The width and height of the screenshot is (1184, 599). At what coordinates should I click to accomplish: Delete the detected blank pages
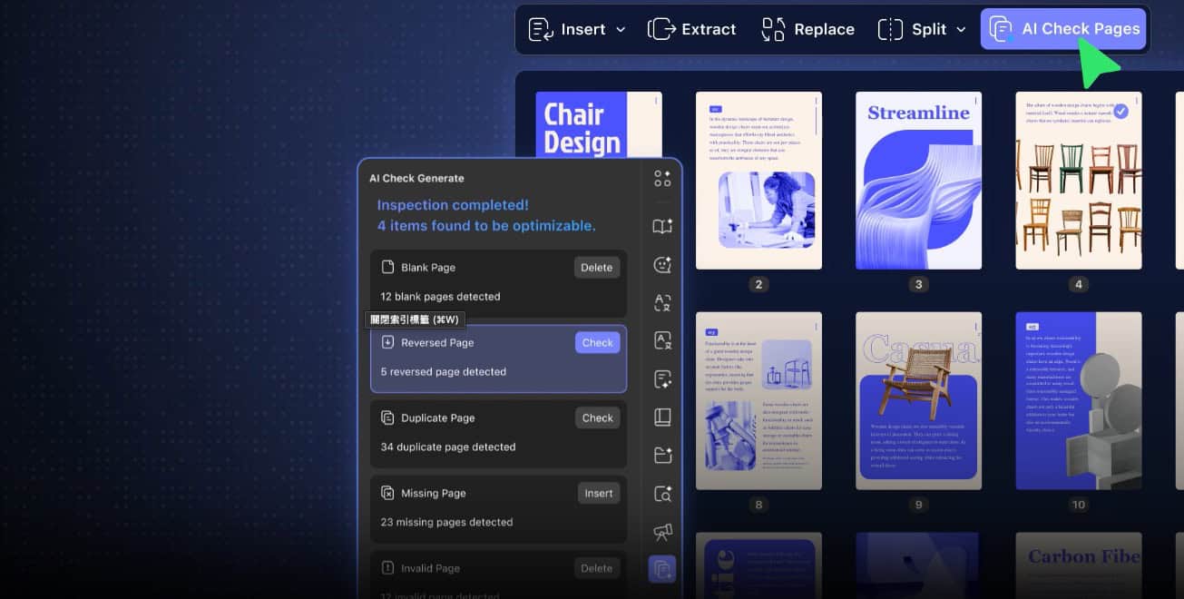pyautogui.click(x=596, y=268)
